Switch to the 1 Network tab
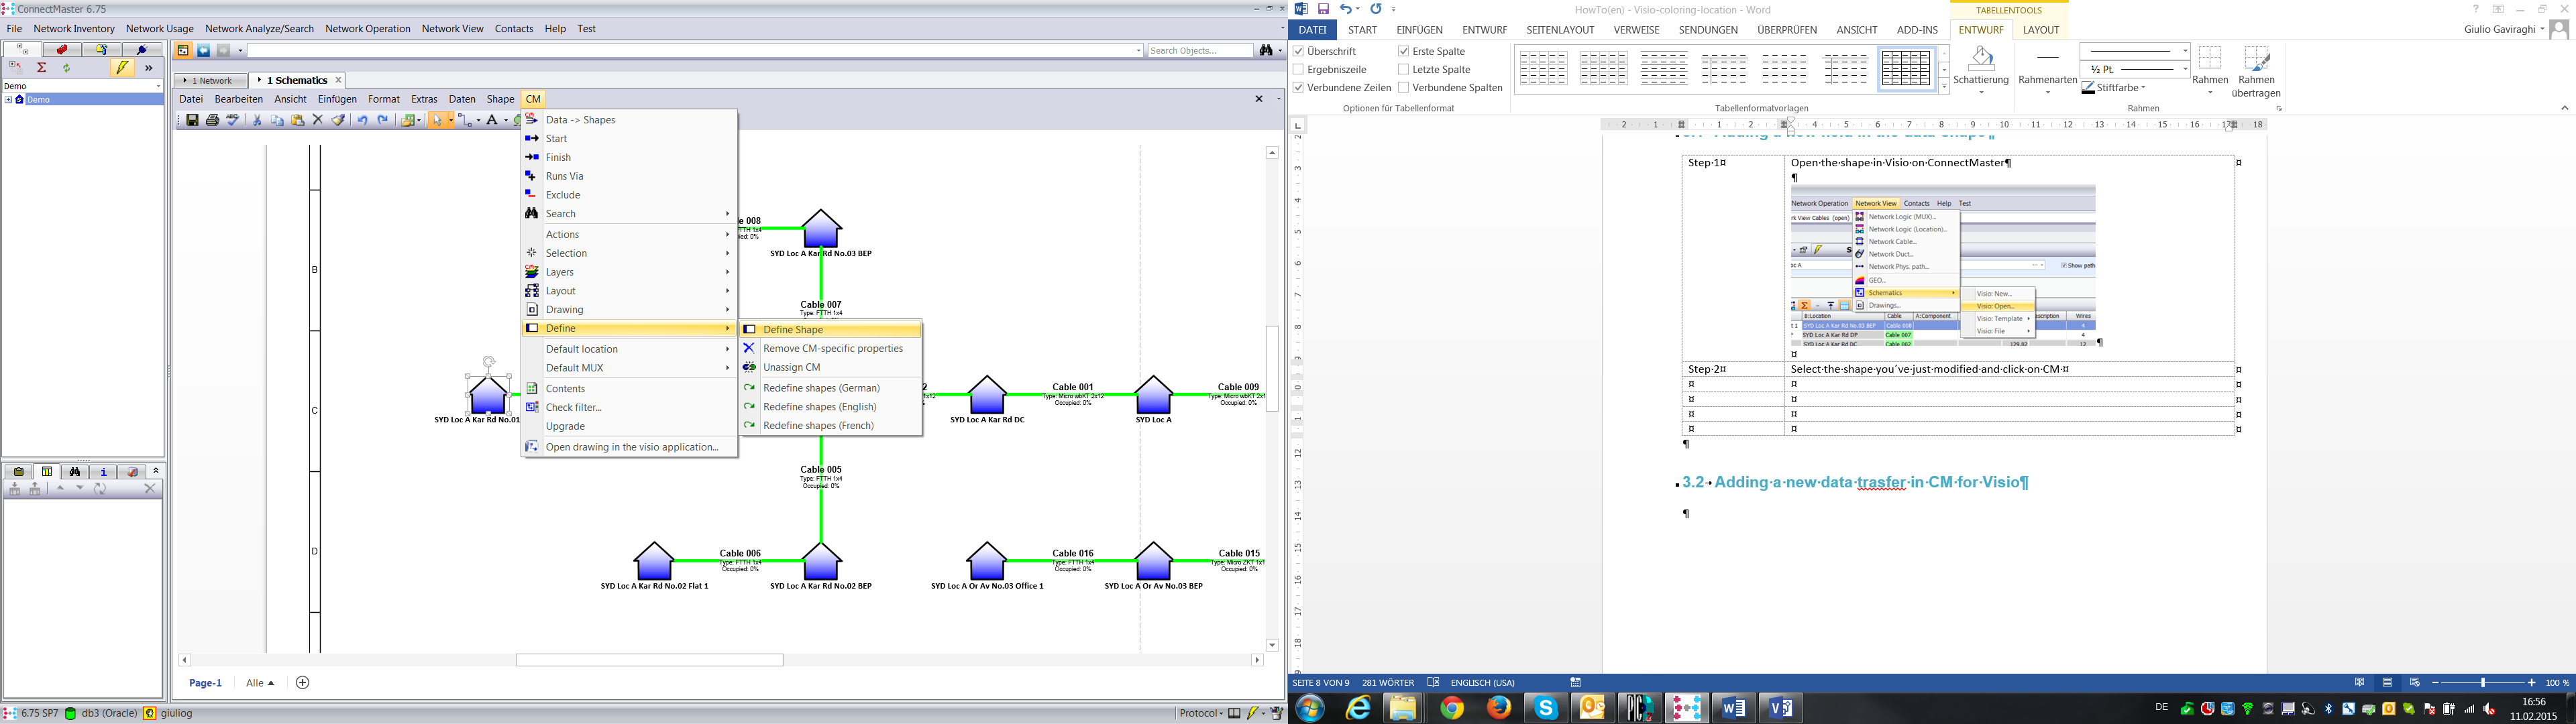 [210, 81]
